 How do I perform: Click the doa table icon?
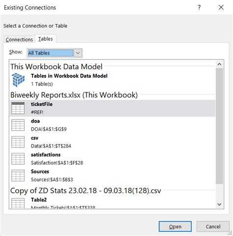tap(18, 125)
